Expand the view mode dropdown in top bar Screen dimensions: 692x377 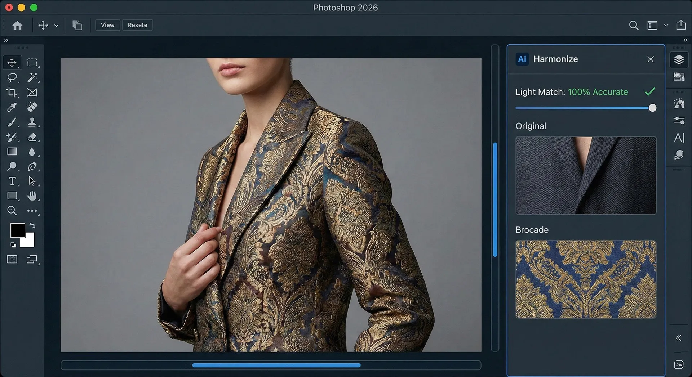click(666, 25)
